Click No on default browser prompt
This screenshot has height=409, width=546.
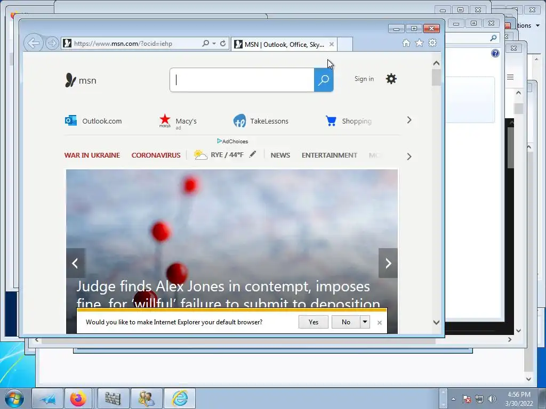(x=346, y=322)
